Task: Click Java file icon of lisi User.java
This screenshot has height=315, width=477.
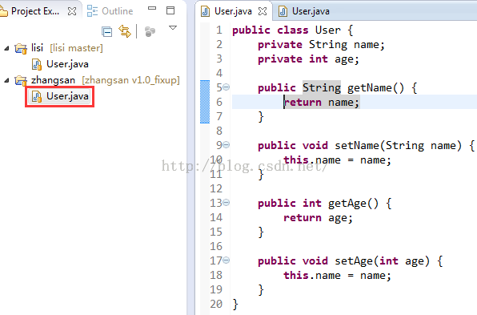Action: point(37,64)
